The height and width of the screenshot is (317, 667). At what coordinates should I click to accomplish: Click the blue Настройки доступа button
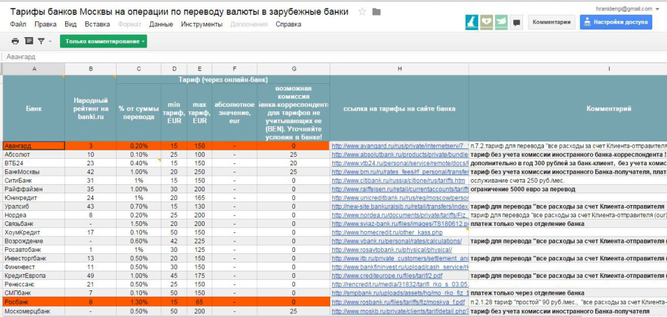tap(615, 21)
